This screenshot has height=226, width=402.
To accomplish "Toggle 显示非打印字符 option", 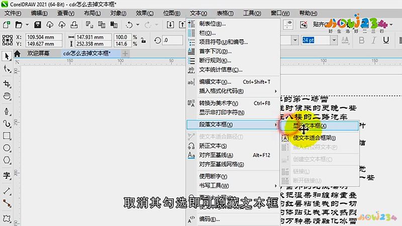I will (x=233, y=112).
